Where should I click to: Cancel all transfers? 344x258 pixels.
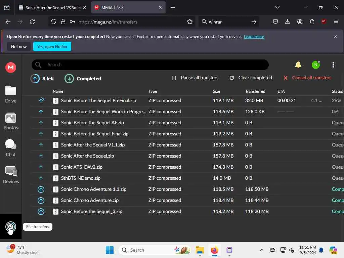click(307, 78)
